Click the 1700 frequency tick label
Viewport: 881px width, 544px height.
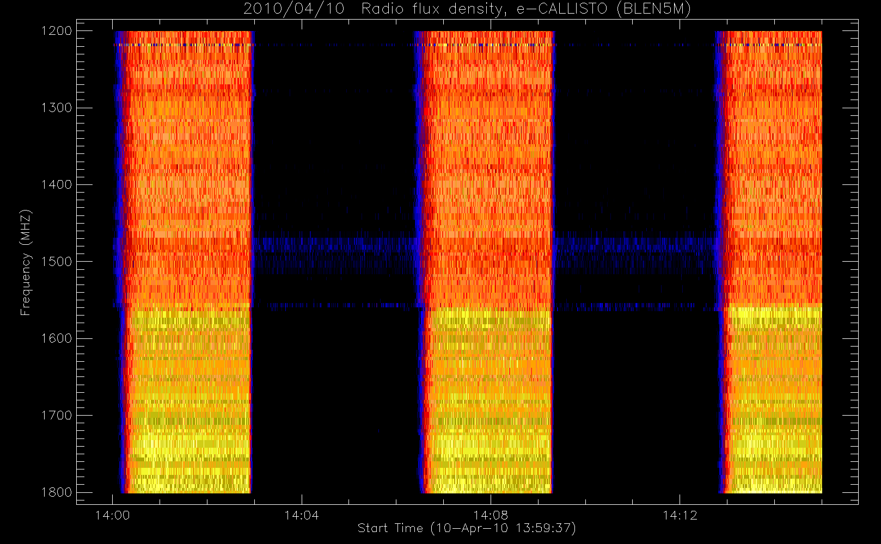(57, 416)
